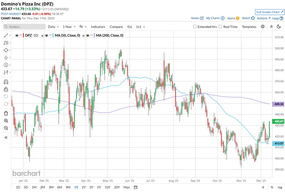
Task: Select the trend line drawing tool
Action: [6, 35]
